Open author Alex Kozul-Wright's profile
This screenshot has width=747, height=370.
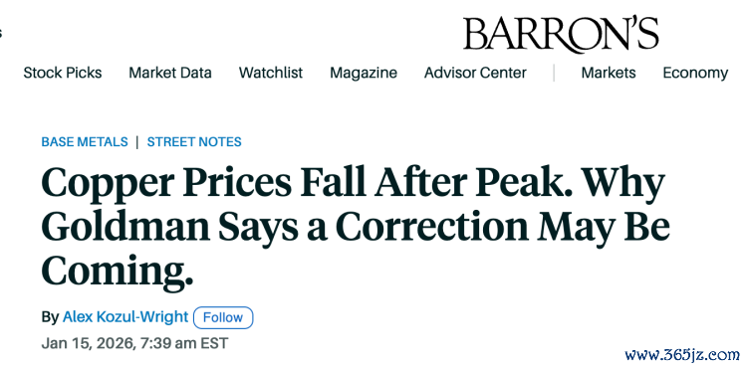[125, 316]
